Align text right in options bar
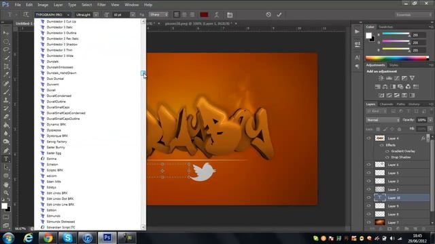This screenshot has height=244, width=435. pos(192,15)
